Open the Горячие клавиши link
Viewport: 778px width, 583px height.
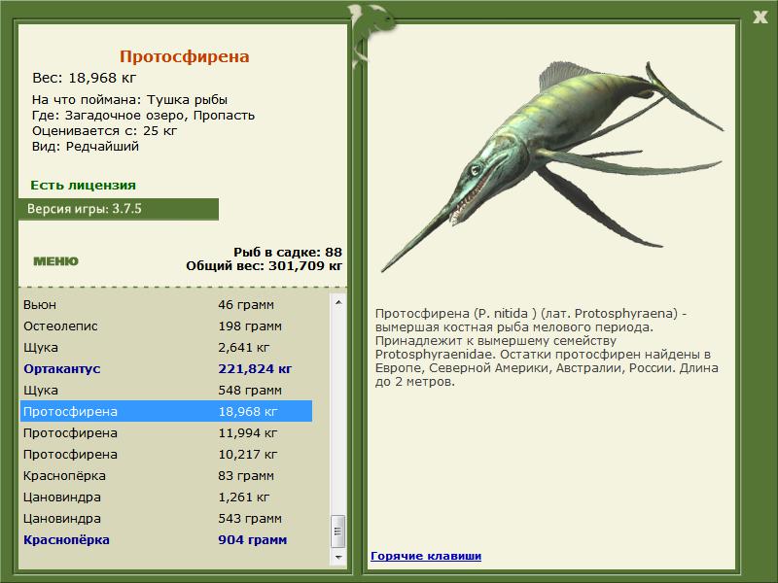(x=426, y=556)
